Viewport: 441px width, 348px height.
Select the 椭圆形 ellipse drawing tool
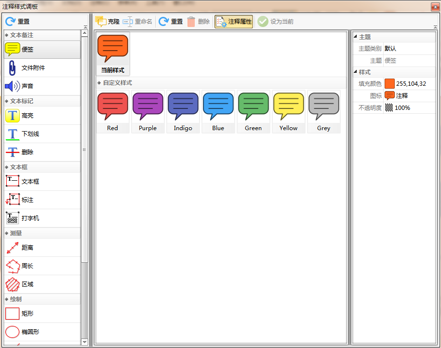[42, 332]
